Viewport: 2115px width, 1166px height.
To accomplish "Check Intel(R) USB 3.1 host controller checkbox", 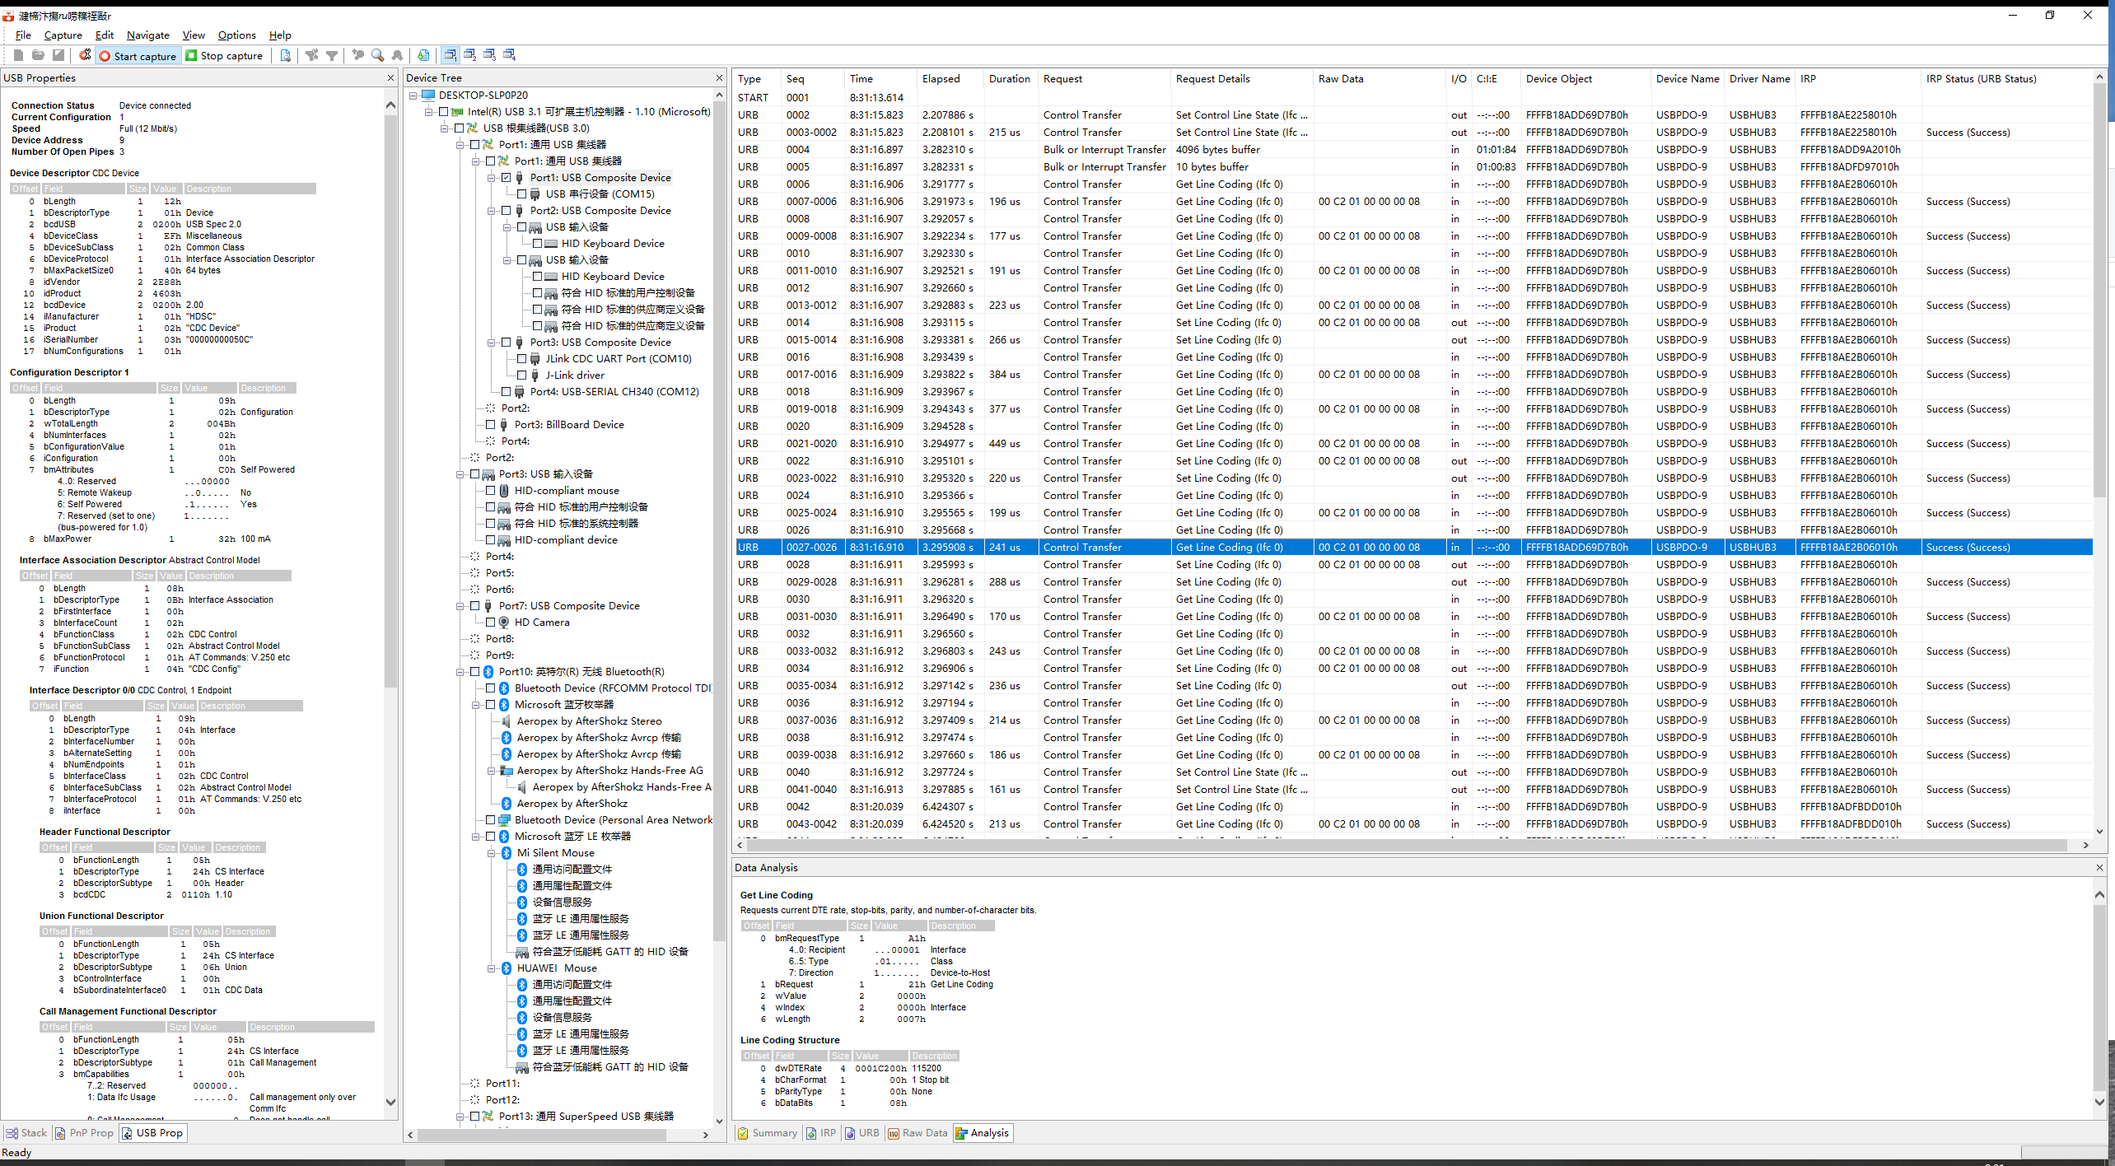I will (444, 111).
